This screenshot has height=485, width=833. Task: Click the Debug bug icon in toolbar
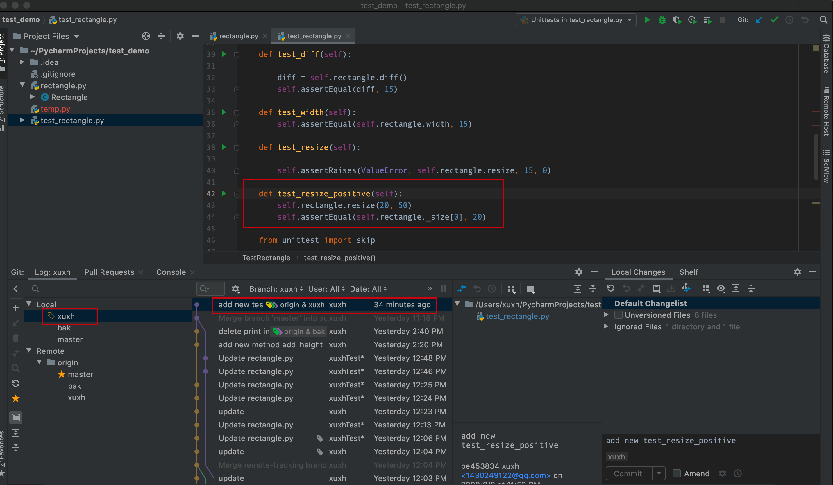coord(662,20)
